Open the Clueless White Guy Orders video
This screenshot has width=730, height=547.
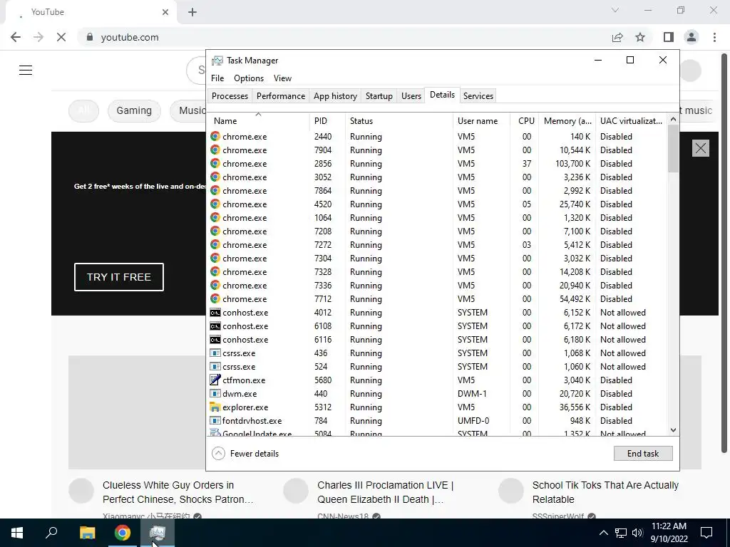pyautogui.click(x=178, y=492)
